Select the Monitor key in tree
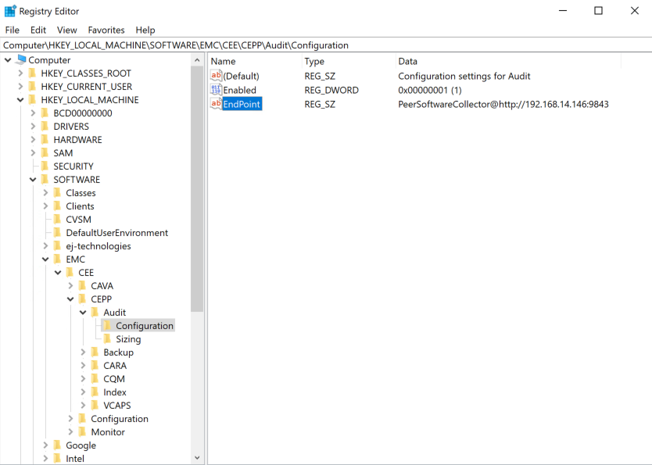The image size is (652, 465). 108,432
